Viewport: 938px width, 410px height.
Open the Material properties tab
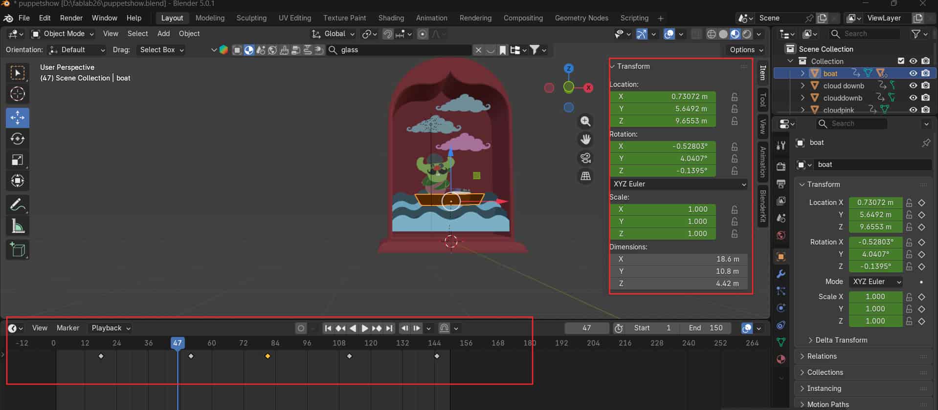(x=781, y=359)
